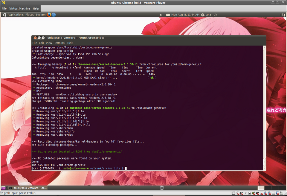Screen dimensions: 287x196
Task: Open the Virtual Machine menu
Action: tap(20, 8)
